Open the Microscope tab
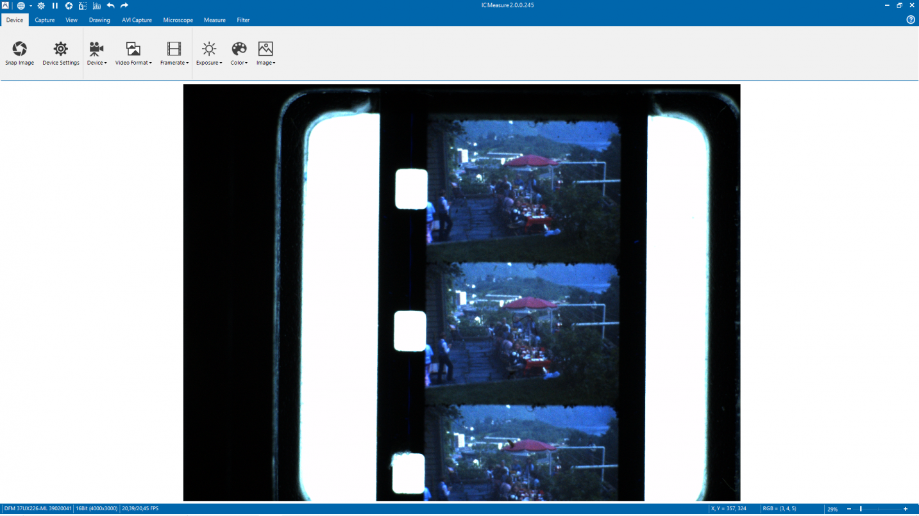This screenshot has height=516, width=919. 178,20
